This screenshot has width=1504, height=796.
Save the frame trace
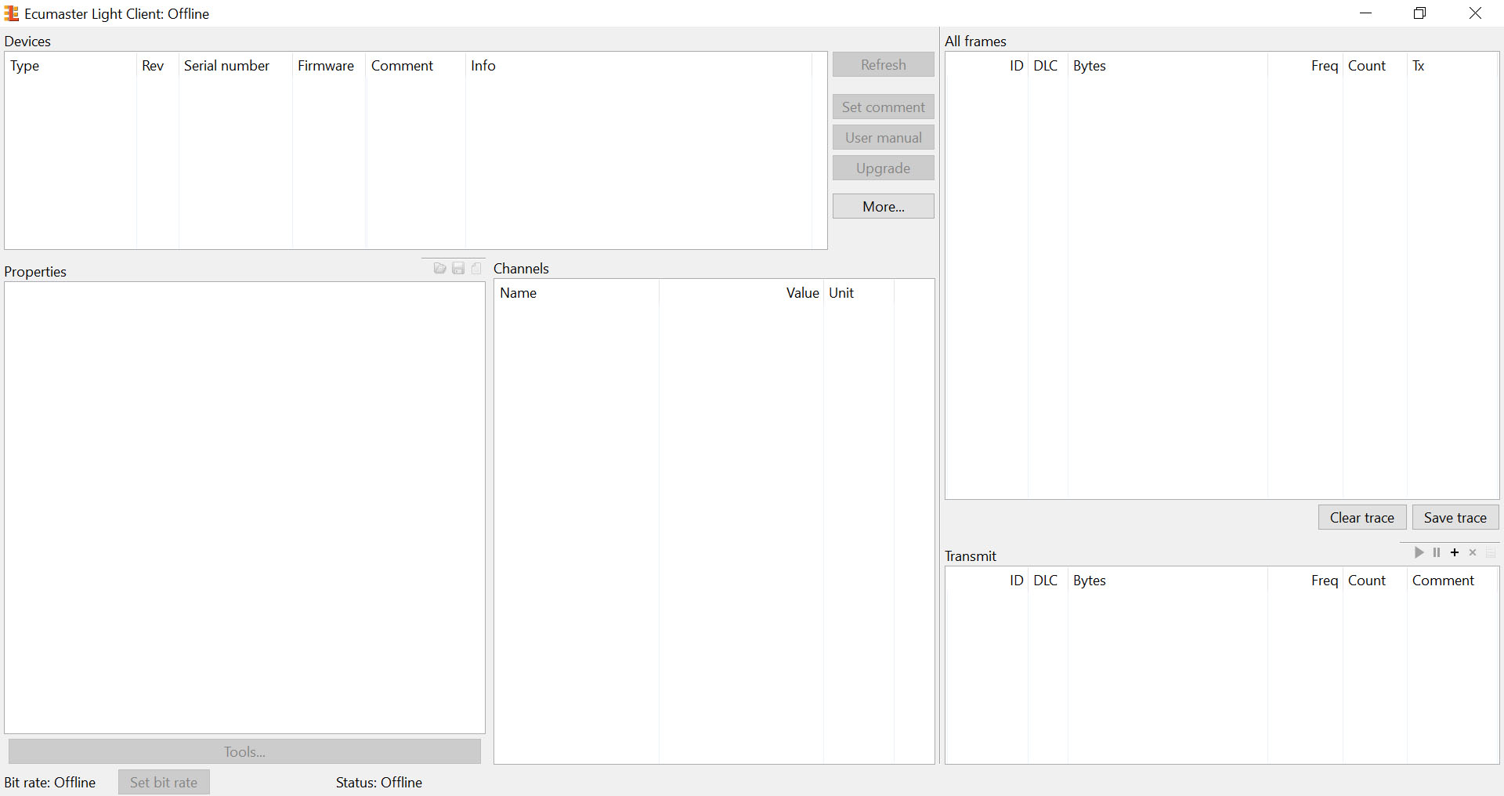(1454, 517)
